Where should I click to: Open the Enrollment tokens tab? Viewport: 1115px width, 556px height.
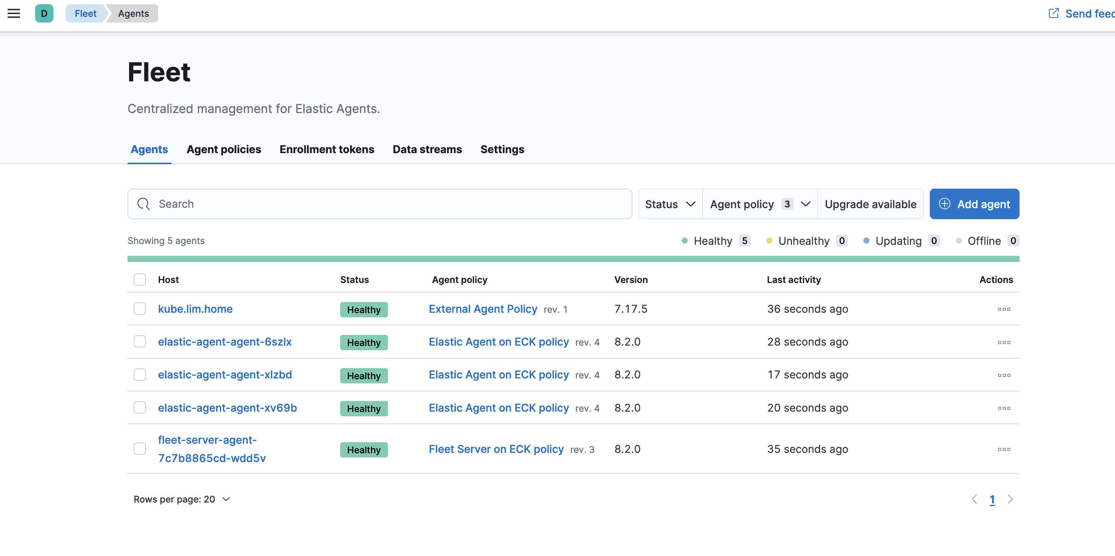point(327,149)
